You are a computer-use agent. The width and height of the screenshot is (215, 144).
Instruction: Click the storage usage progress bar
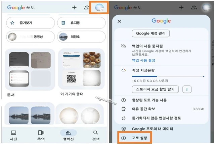tap(168, 76)
